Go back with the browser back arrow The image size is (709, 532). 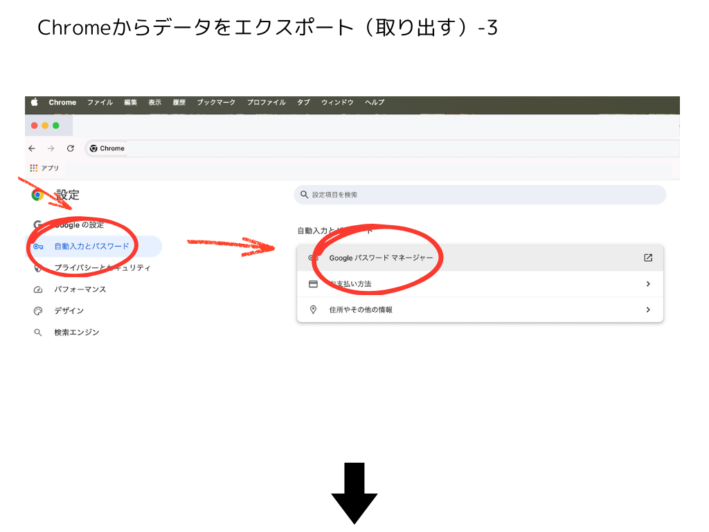(32, 148)
